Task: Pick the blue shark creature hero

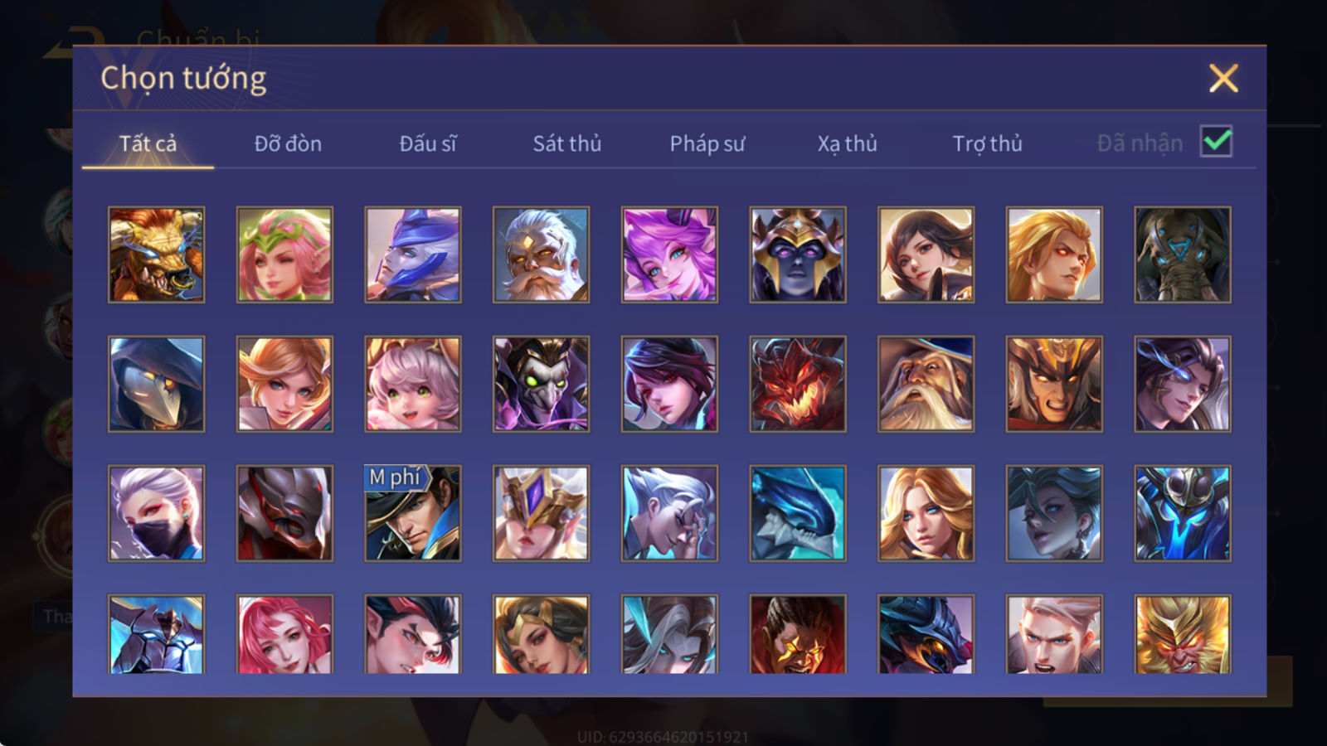Action: 797,513
